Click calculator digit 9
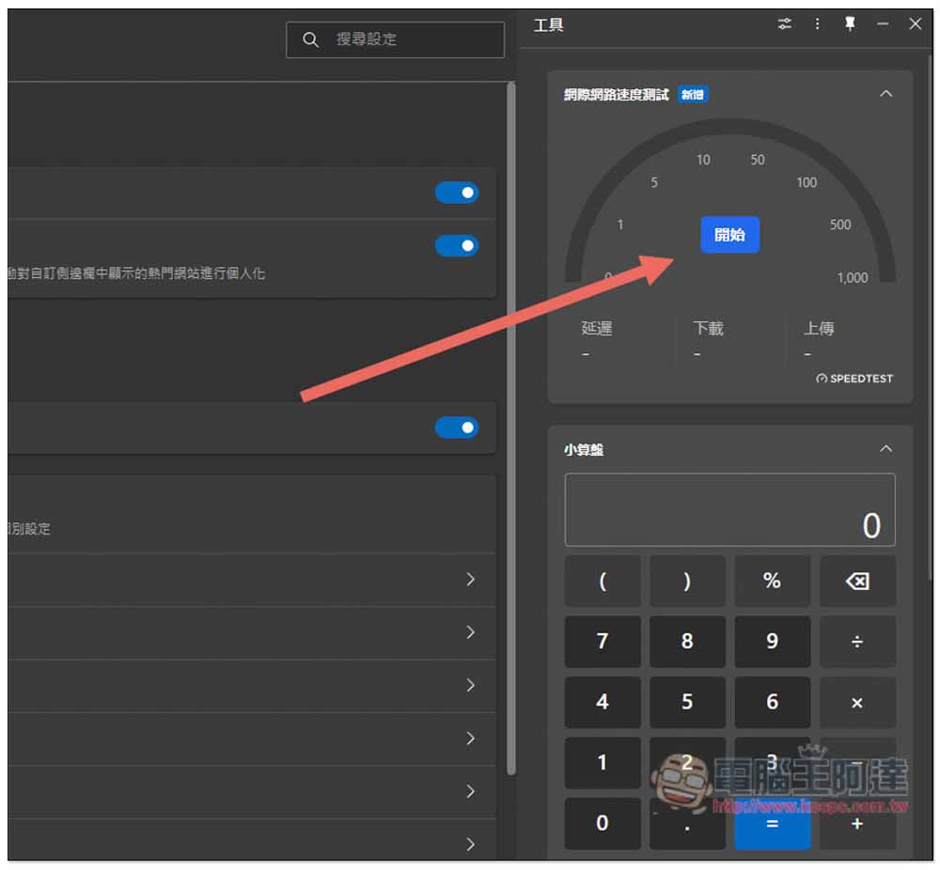940x870 pixels. point(772,642)
